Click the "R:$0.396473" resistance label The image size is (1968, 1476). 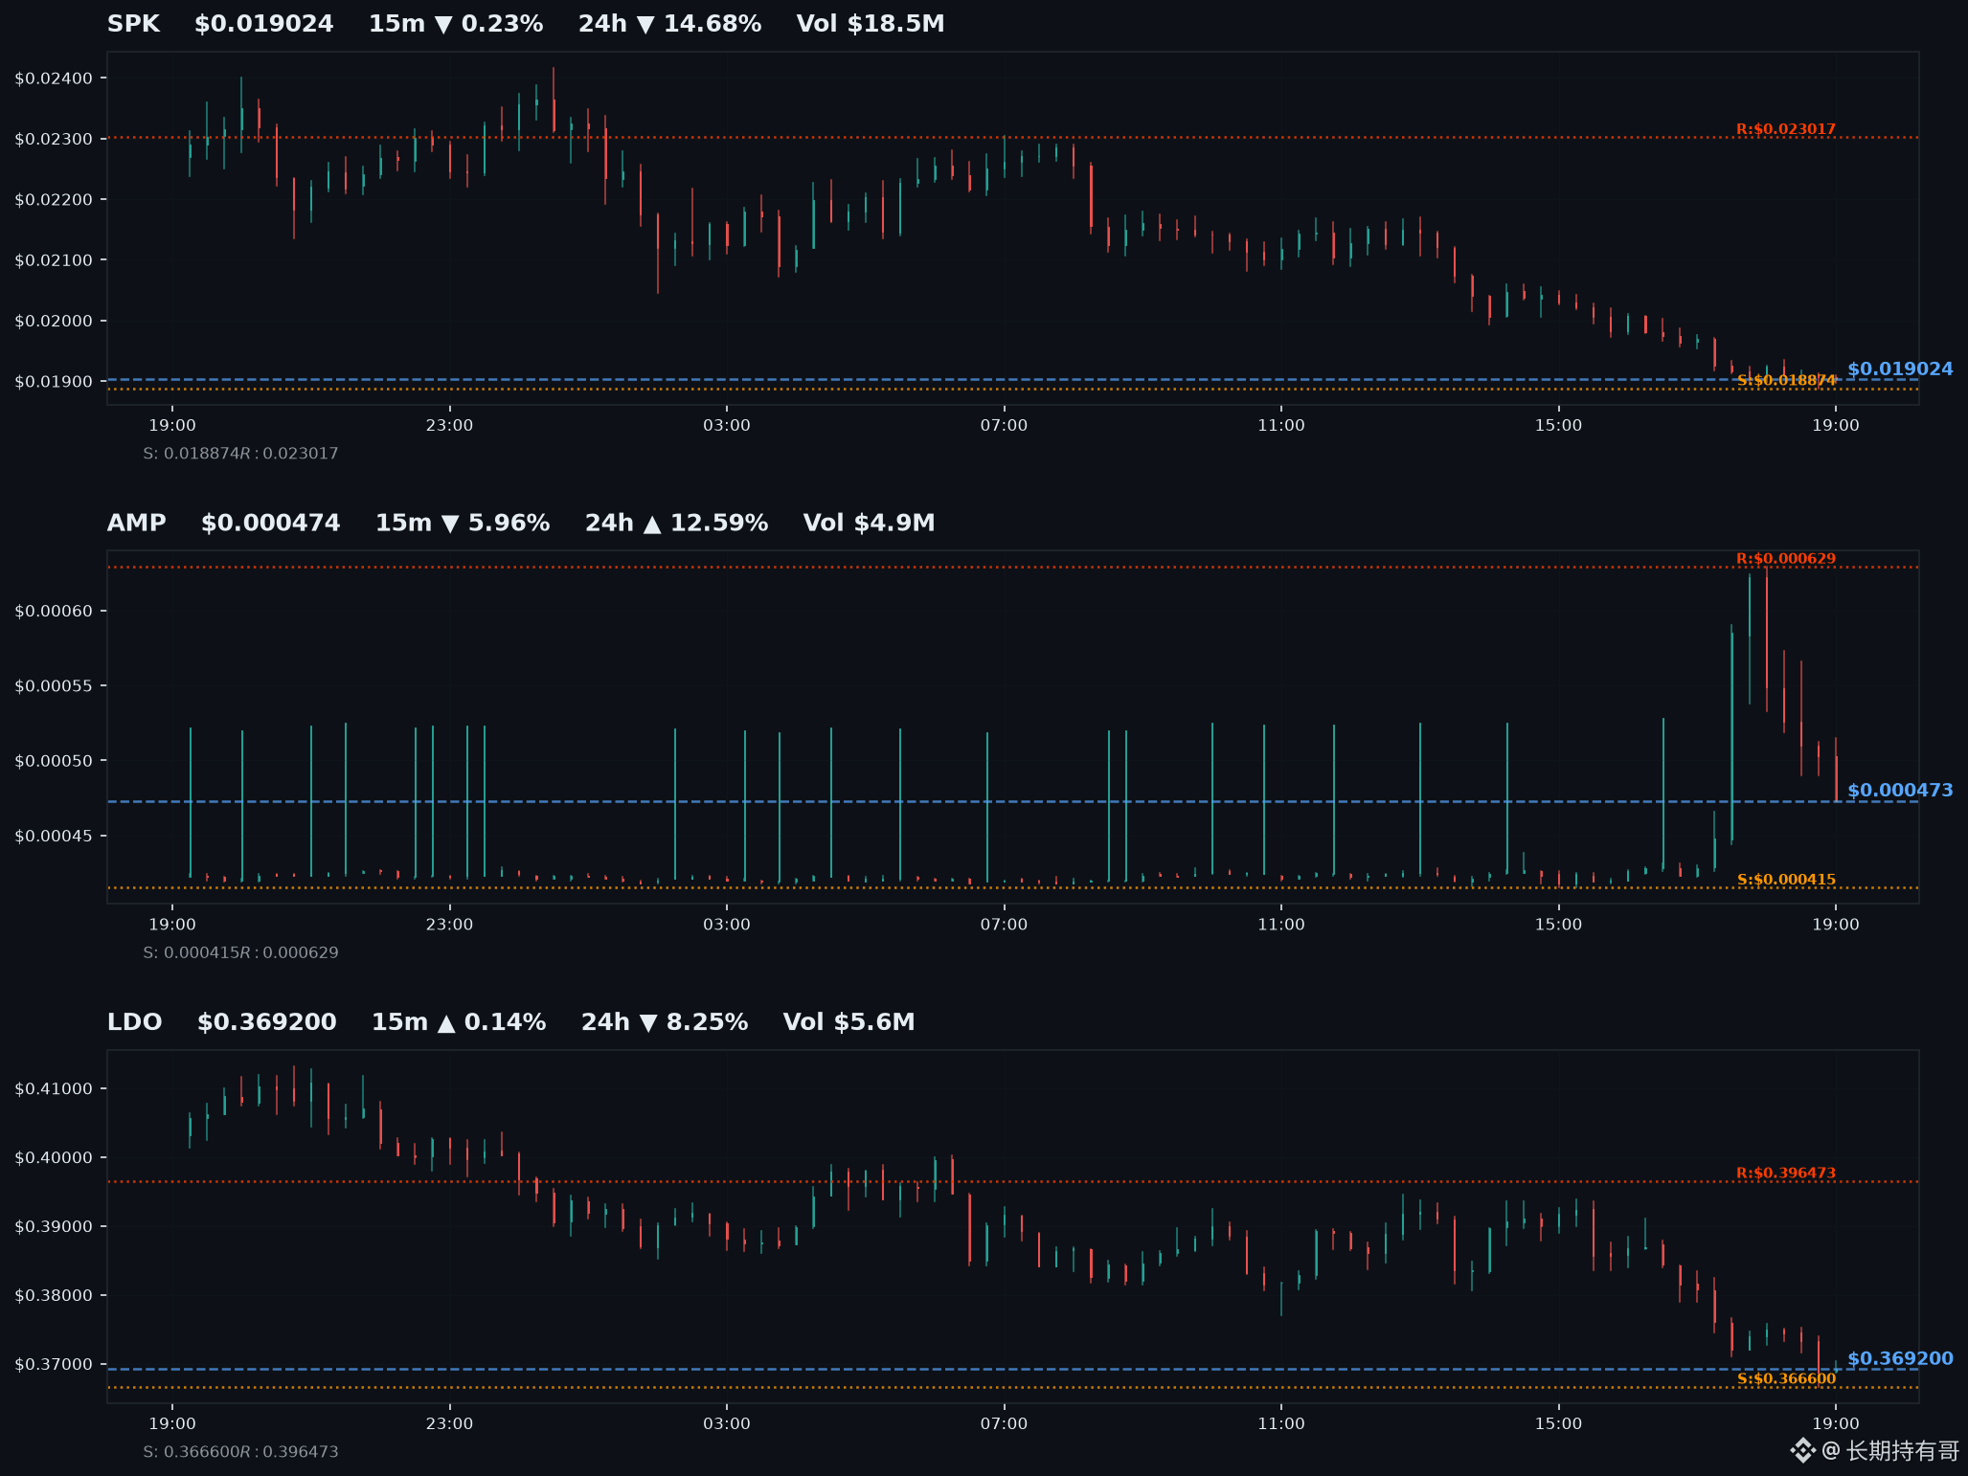(1786, 1174)
